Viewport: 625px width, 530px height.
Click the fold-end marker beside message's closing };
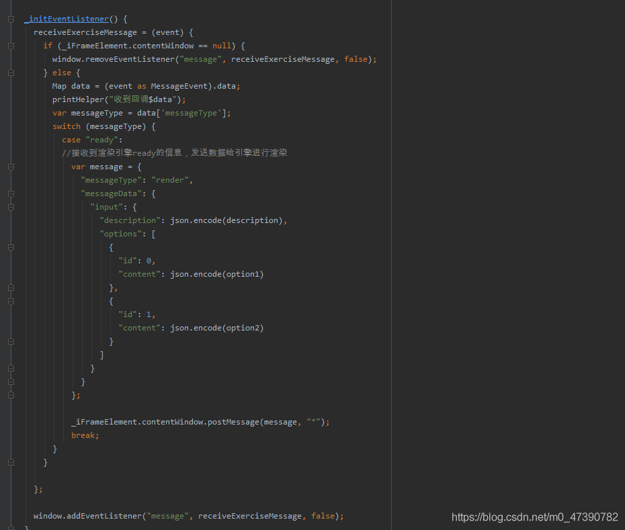11,395
